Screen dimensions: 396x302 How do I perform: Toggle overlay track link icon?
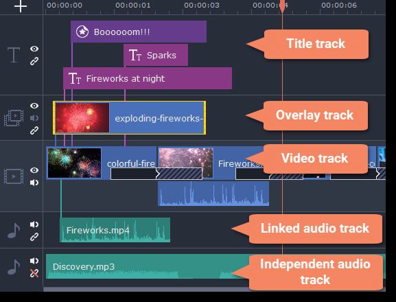(x=34, y=130)
